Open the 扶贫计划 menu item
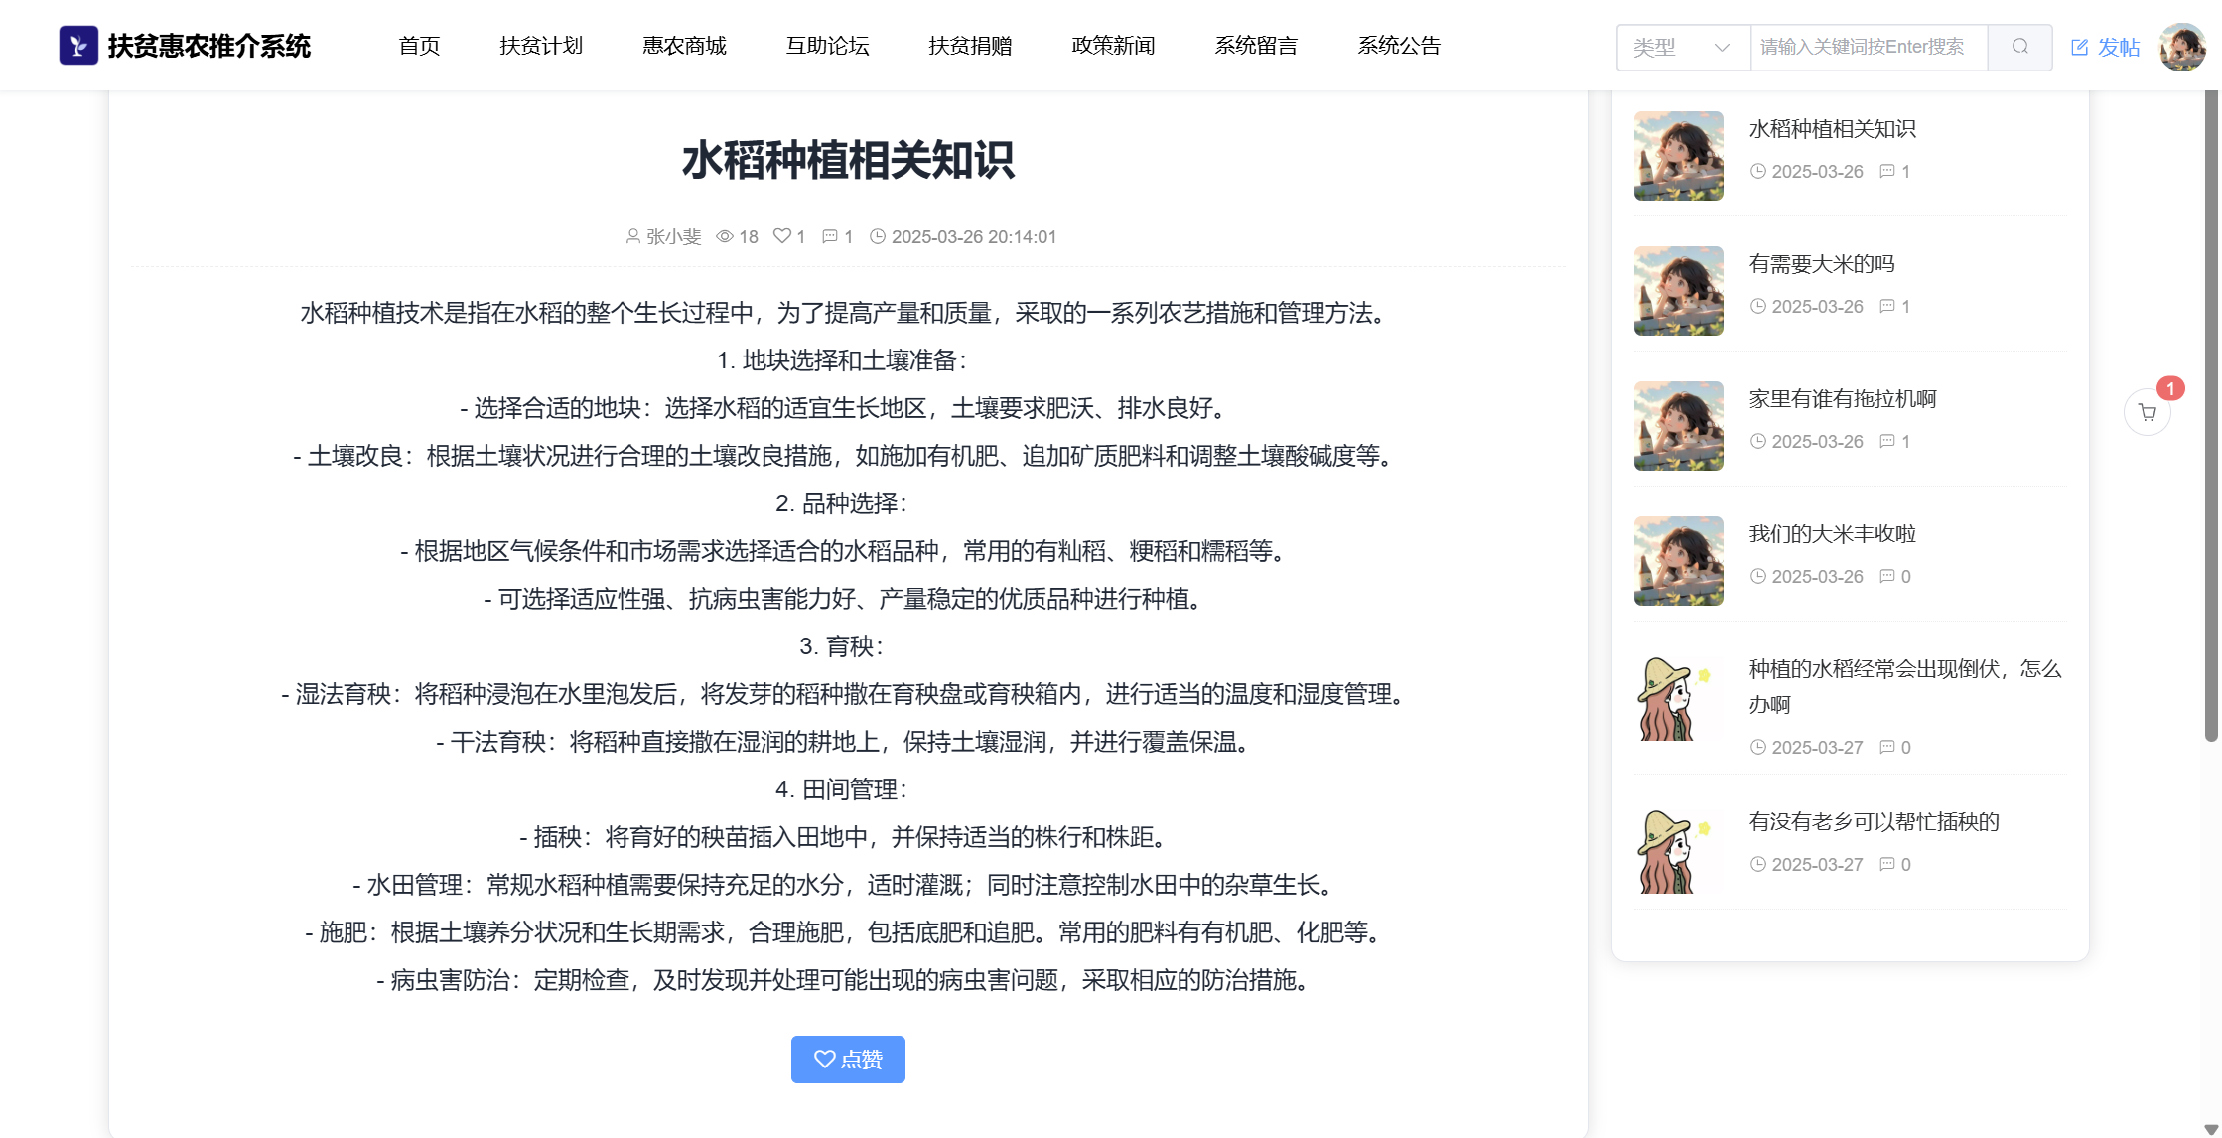Screen dimensions: 2222x1138 [541, 46]
